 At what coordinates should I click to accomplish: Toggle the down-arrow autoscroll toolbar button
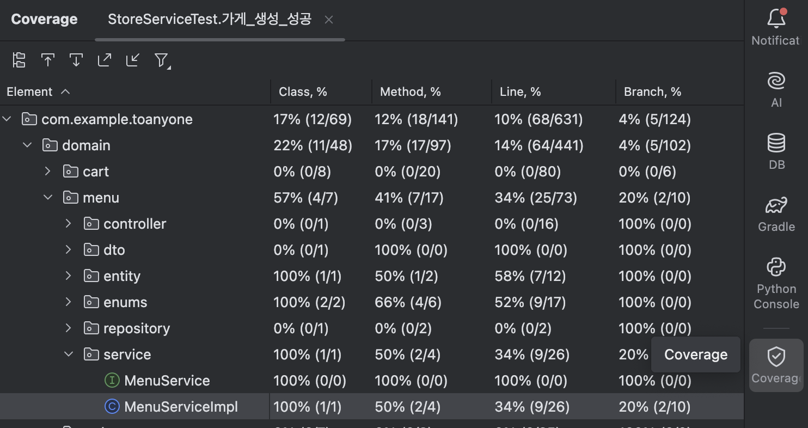pyautogui.click(x=76, y=60)
